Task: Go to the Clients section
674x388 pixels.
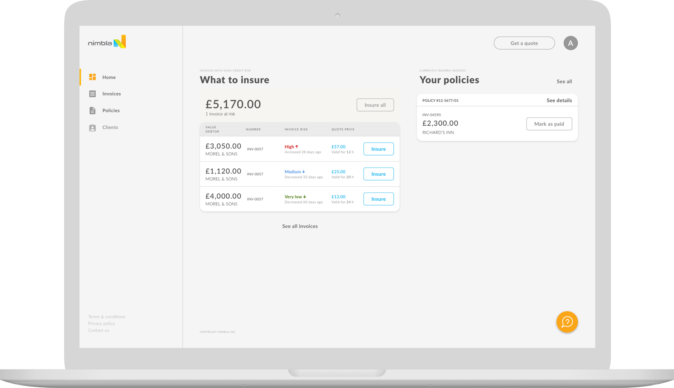Action: click(110, 127)
